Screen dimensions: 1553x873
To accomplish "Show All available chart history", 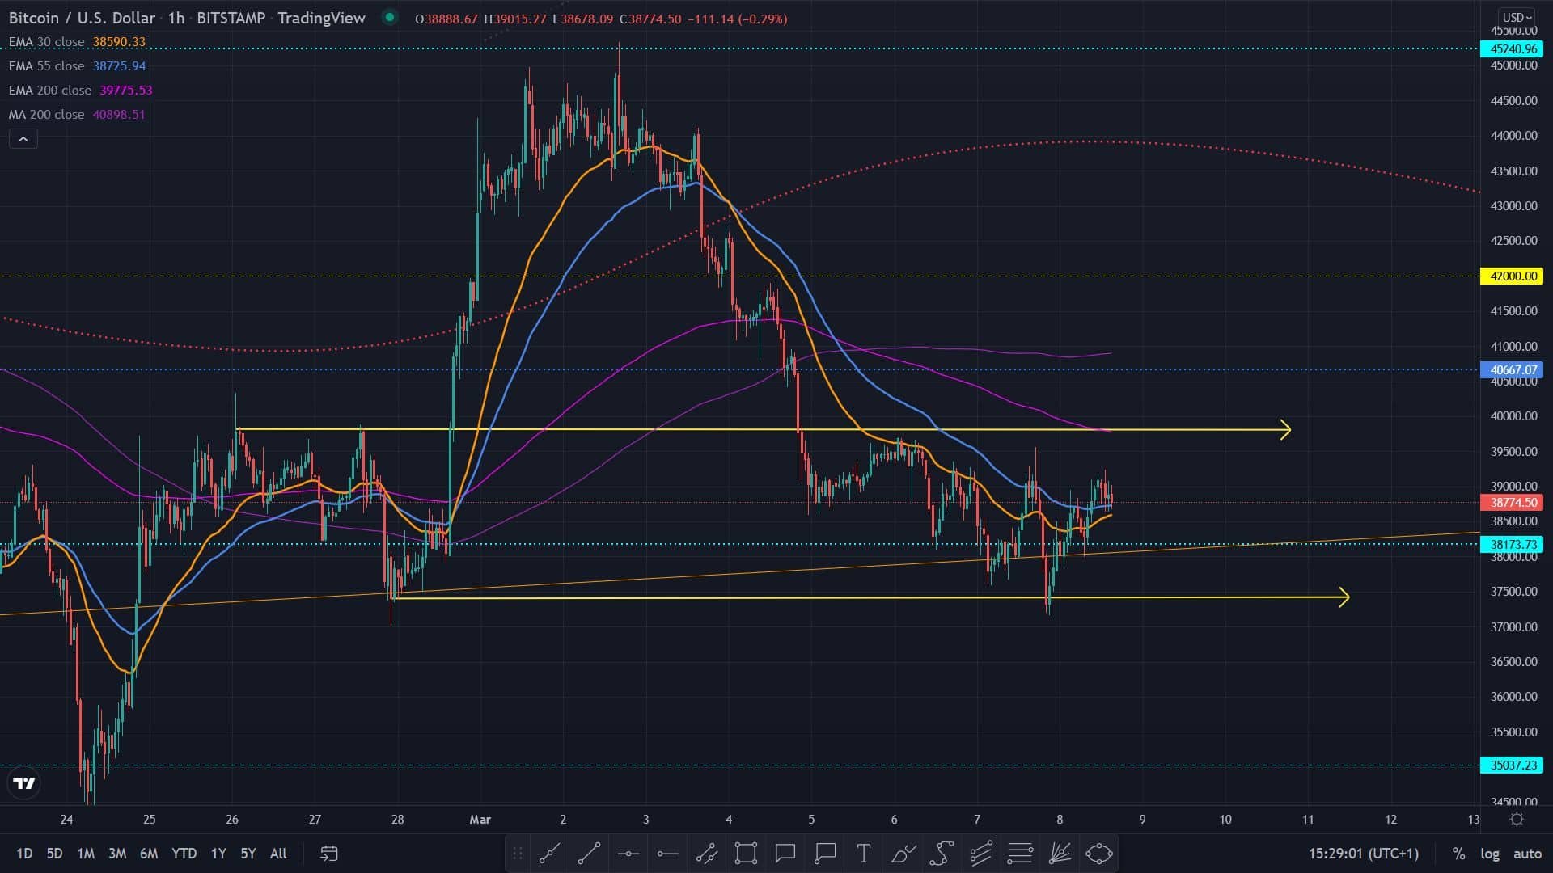I will [x=278, y=853].
